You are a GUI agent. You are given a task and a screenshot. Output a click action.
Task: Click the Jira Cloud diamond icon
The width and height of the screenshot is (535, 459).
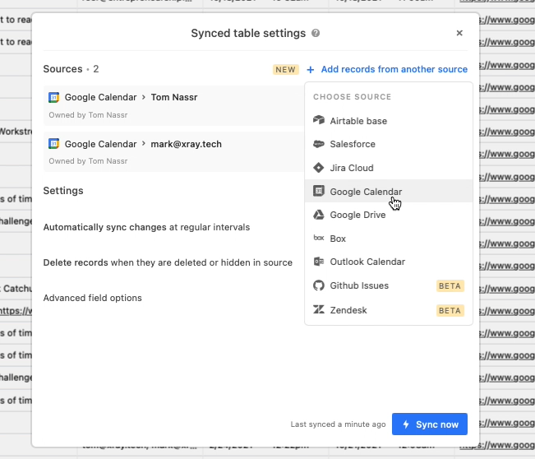319,168
